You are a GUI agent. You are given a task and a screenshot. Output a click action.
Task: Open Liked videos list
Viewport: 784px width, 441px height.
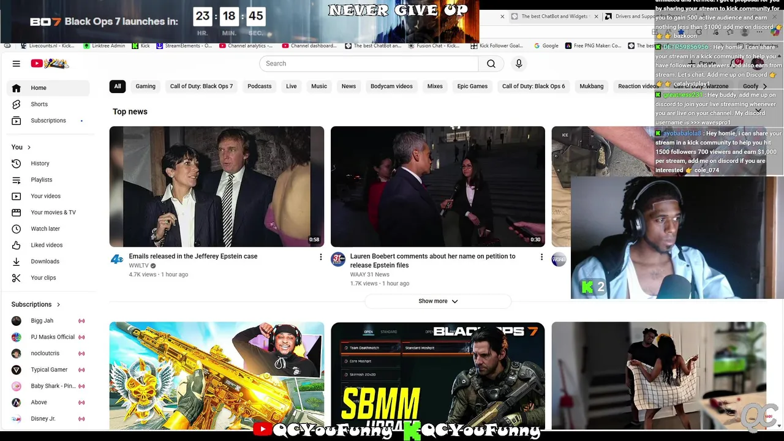[x=48, y=245]
